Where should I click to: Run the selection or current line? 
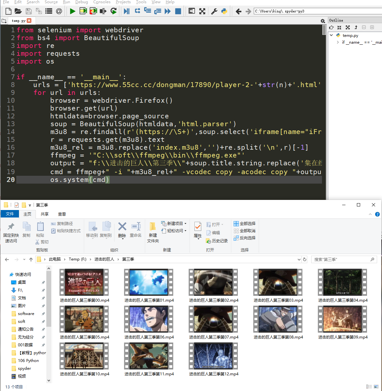coord(103,11)
